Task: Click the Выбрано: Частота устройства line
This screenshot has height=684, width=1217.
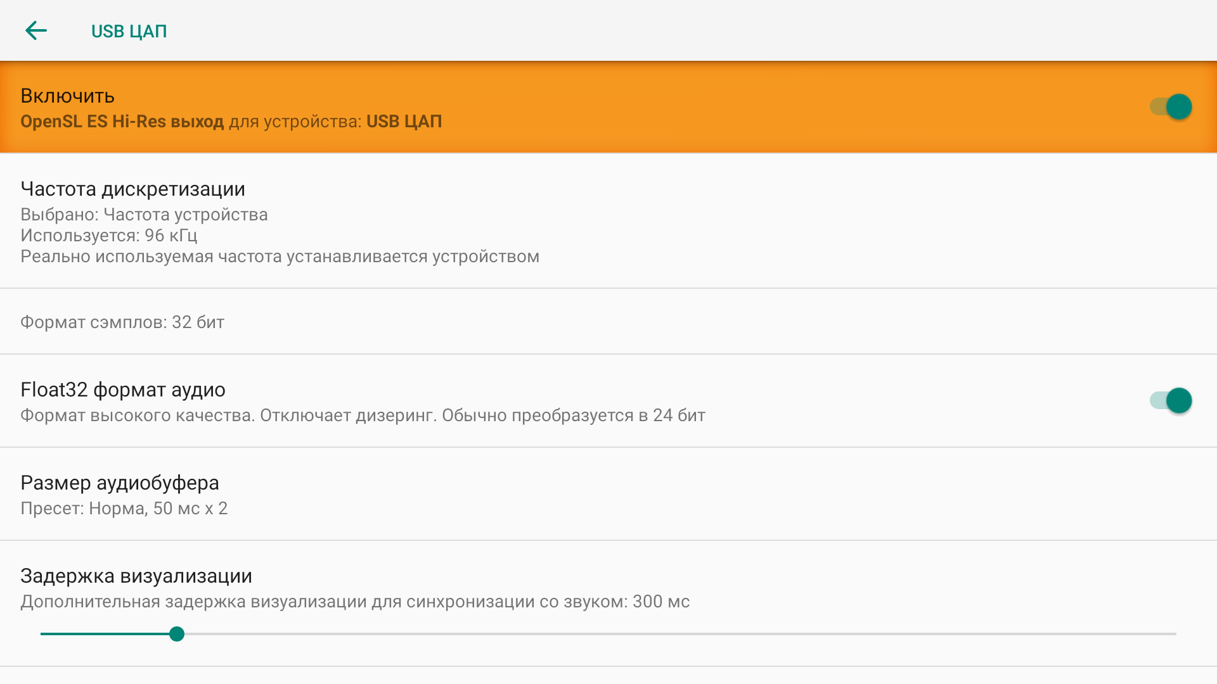Action: tap(144, 215)
